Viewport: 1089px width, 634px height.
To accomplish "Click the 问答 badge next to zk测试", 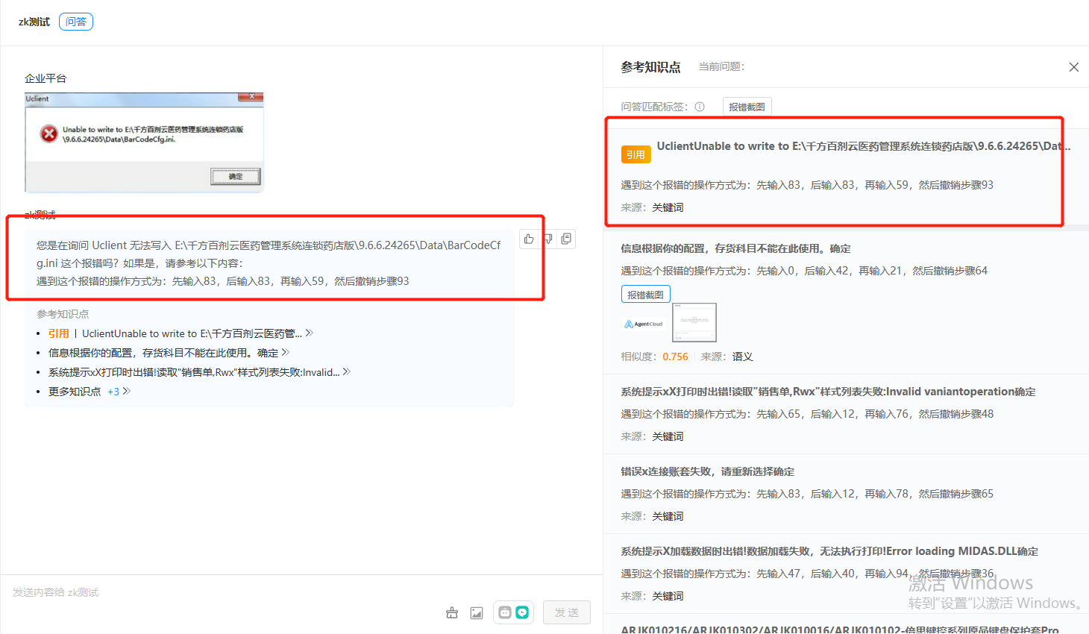I will 76,22.
